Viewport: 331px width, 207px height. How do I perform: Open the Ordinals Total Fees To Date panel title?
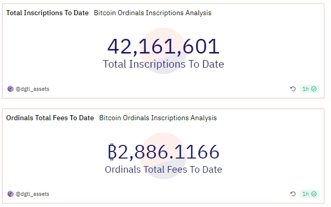point(50,118)
